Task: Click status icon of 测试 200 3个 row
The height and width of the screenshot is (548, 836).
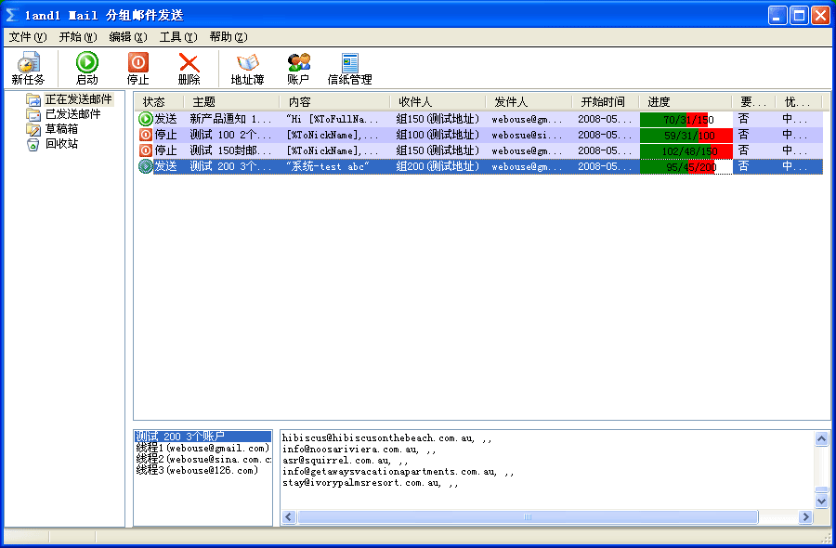Action: (x=146, y=166)
